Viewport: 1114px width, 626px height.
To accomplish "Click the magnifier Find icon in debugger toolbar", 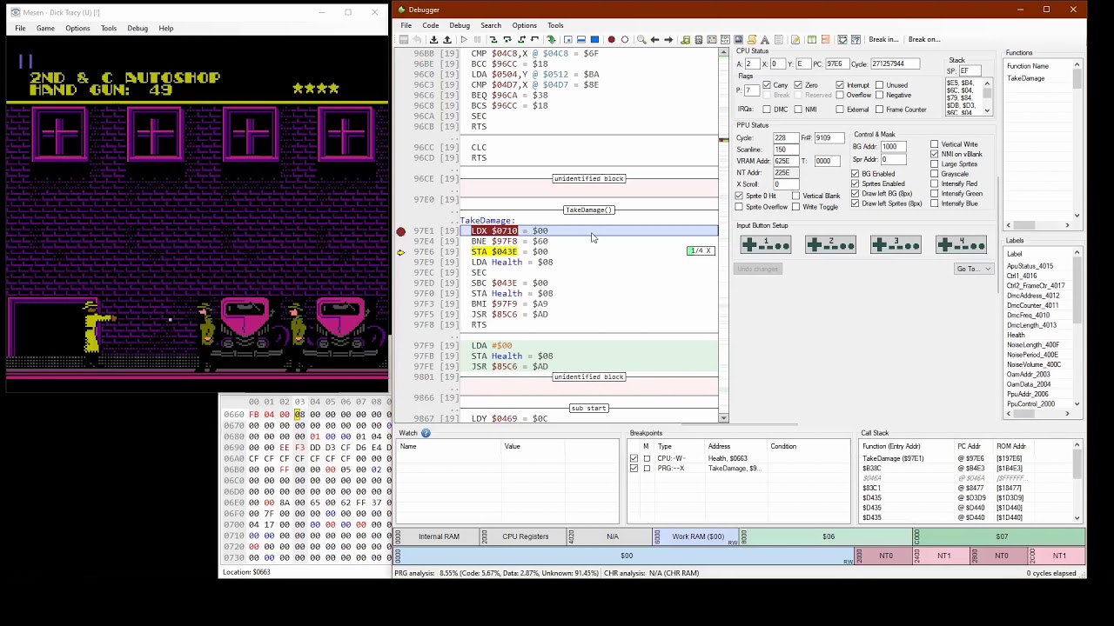I will click(x=641, y=39).
